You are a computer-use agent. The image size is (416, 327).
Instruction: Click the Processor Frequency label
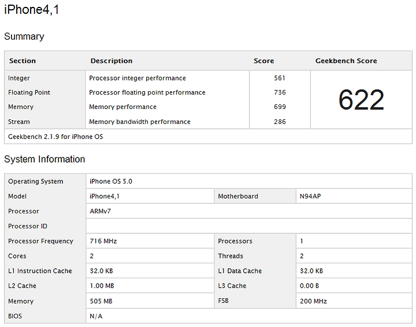coord(40,241)
